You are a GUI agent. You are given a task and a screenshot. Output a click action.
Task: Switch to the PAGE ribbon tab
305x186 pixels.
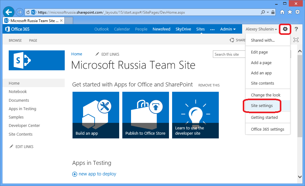(x=33, y=40)
